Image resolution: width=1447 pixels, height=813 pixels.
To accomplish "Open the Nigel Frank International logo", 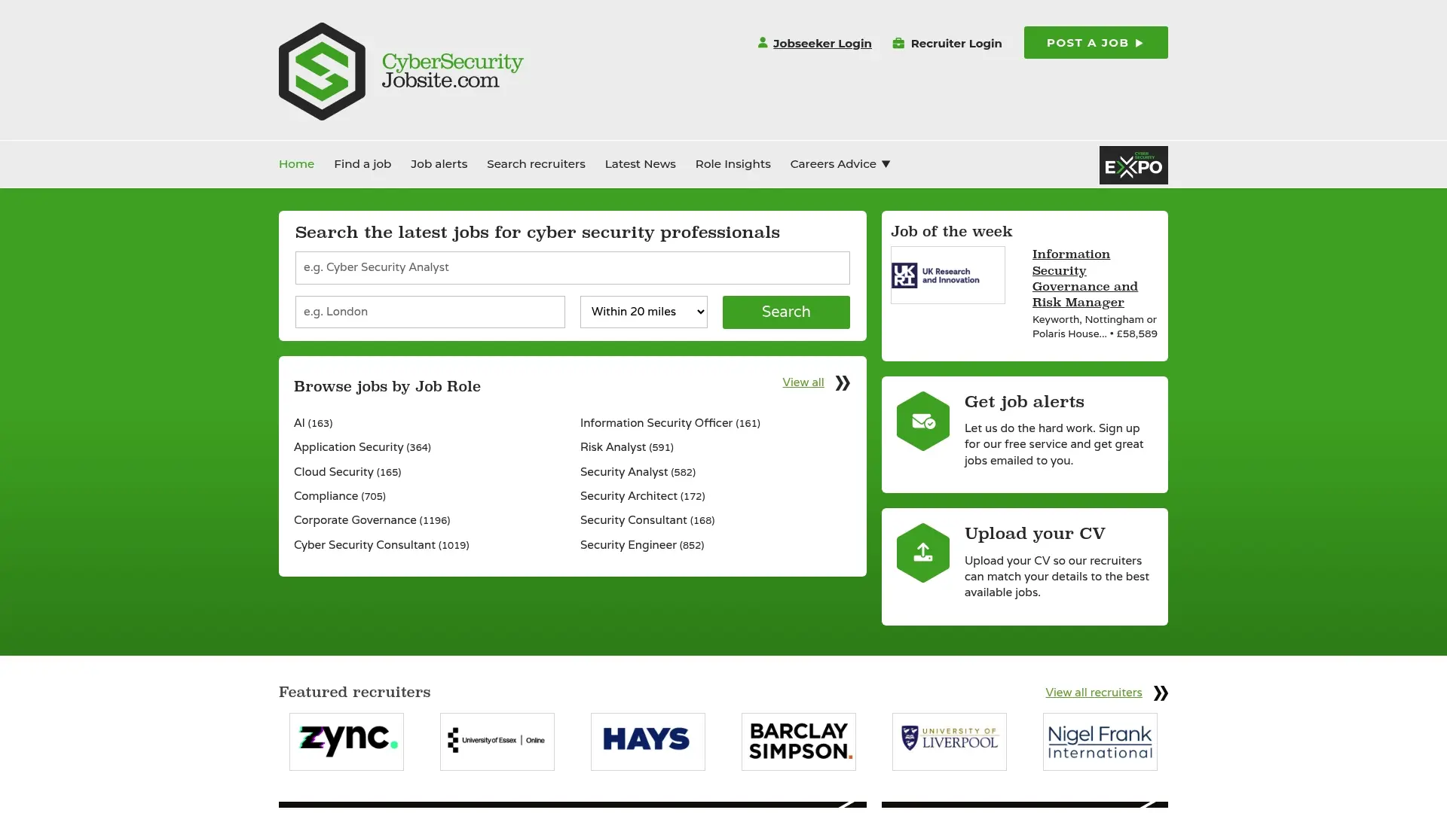I will pyautogui.click(x=1100, y=741).
